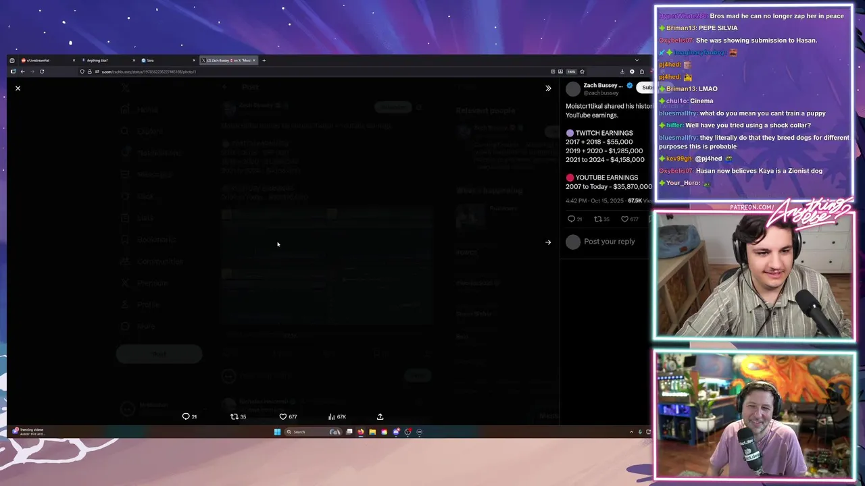The height and width of the screenshot is (486, 865).
Task: Share the photo with the bottom share icon
Action: click(380, 416)
